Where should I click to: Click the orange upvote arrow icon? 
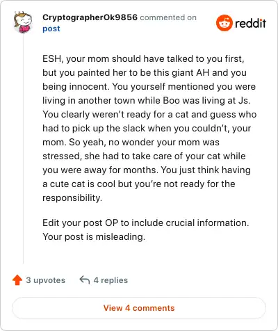[17, 280]
